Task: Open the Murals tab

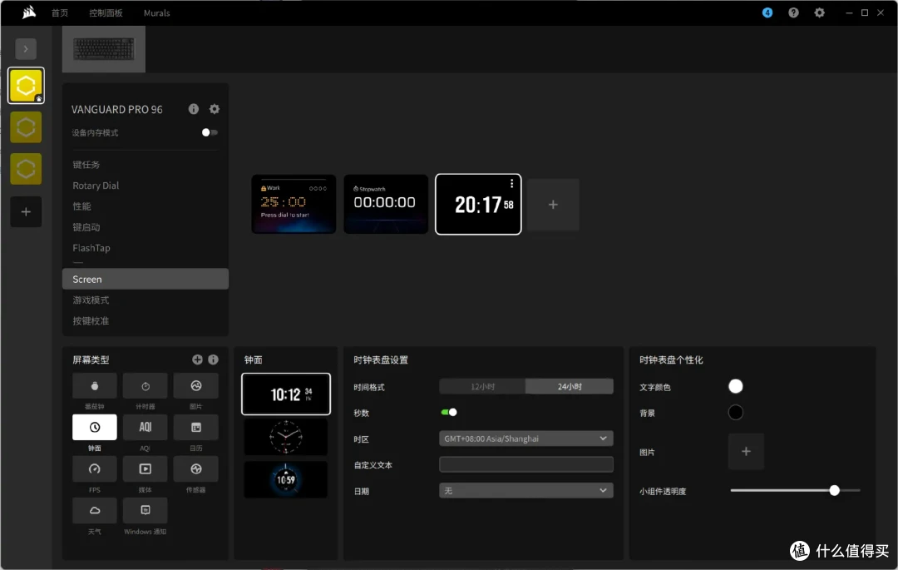Action: (x=157, y=12)
